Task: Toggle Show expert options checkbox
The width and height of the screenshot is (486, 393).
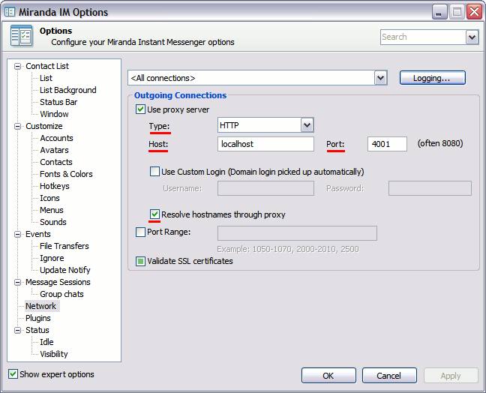Action: [x=13, y=374]
